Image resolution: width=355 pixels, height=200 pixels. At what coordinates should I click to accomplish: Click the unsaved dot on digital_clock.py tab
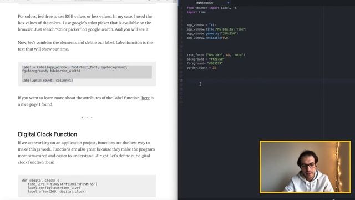tap(228, 3)
